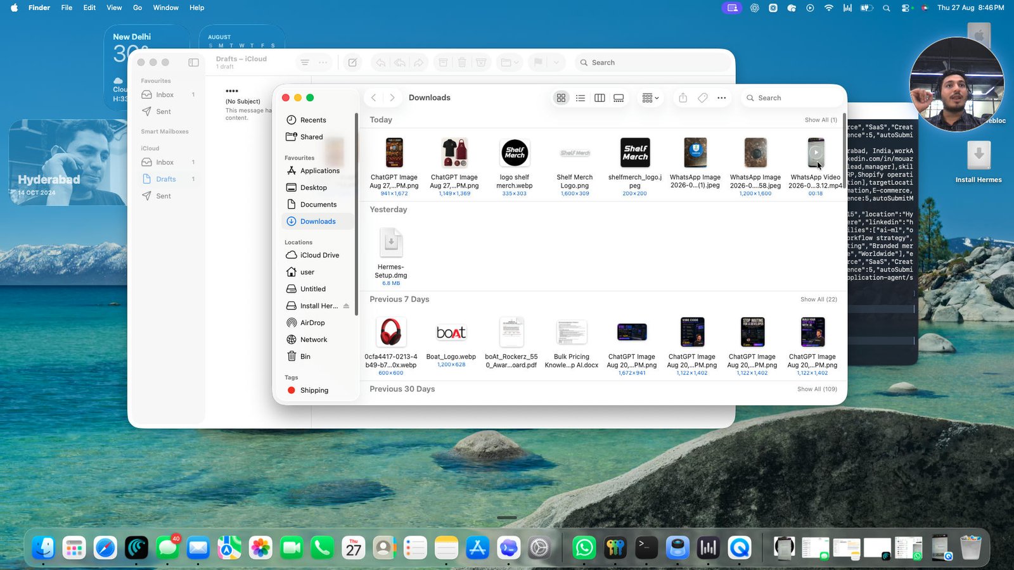Eject the Install Her... disk

coord(346,306)
